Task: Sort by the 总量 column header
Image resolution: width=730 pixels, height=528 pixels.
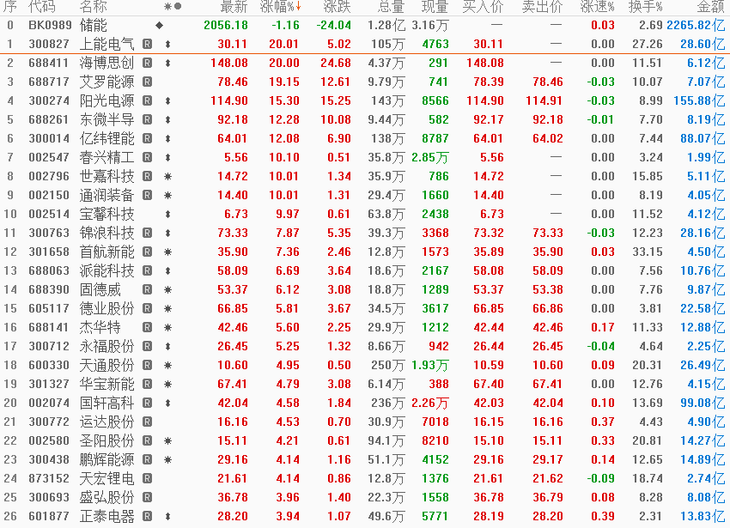Action: [391, 7]
